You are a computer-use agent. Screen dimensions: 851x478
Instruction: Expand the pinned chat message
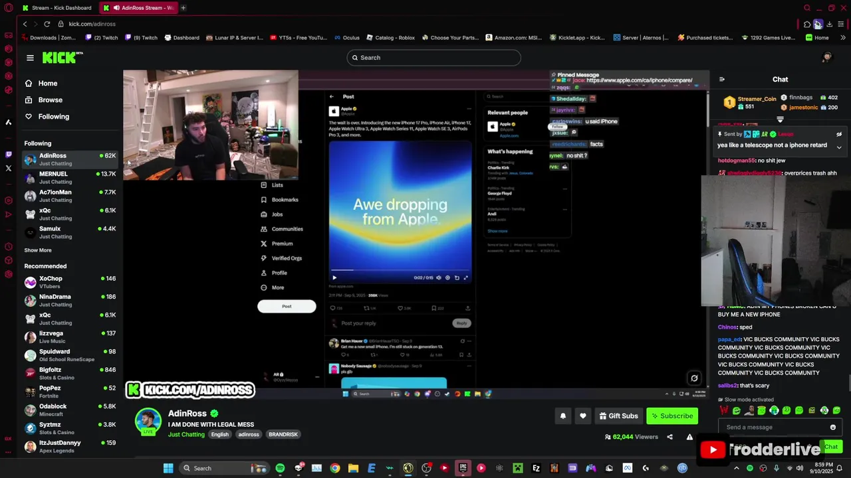(839, 147)
